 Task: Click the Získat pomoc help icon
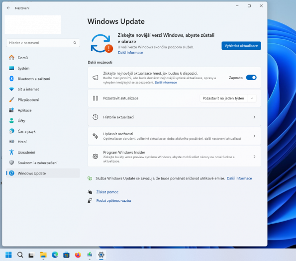pos(90,192)
